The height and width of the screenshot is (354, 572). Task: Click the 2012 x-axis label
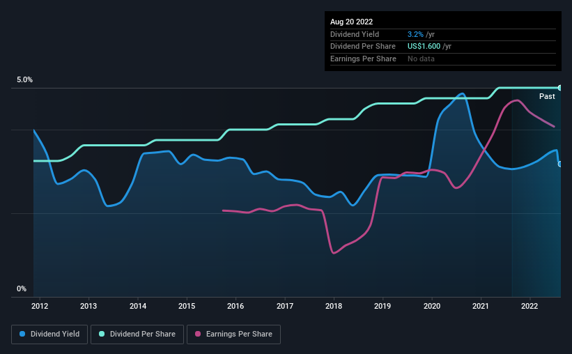[x=40, y=306]
